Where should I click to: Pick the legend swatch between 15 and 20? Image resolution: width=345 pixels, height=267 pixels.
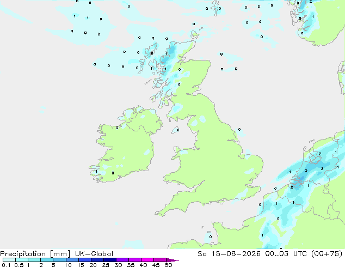tap(85, 260)
